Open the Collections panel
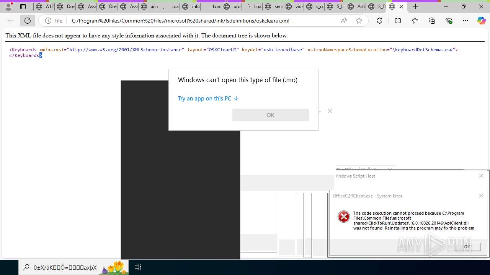This screenshot has height=275, width=490. [x=432, y=21]
